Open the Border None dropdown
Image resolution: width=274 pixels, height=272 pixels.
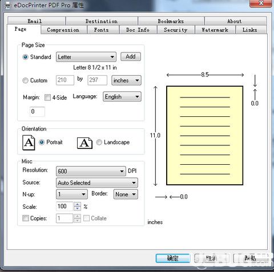click(126, 194)
